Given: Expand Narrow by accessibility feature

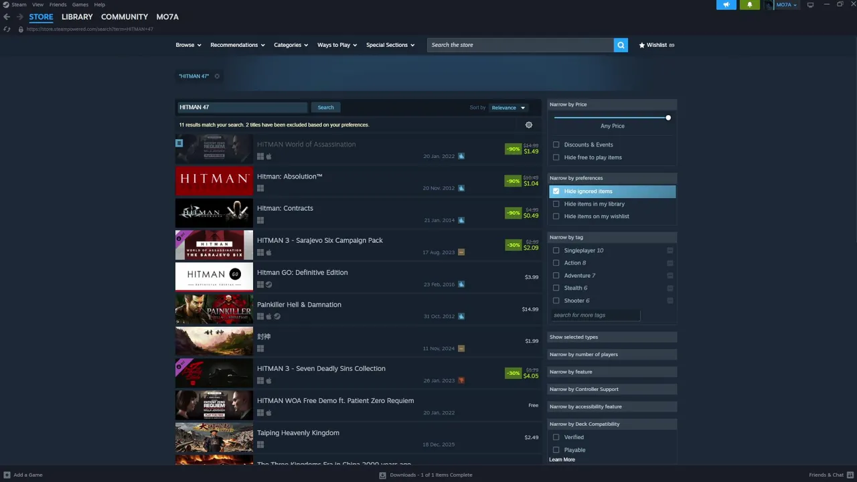Looking at the screenshot, I should [x=612, y=406].
